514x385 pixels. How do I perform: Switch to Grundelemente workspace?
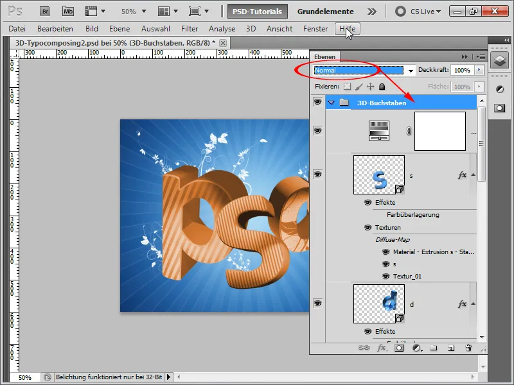[x=326, y=12]
